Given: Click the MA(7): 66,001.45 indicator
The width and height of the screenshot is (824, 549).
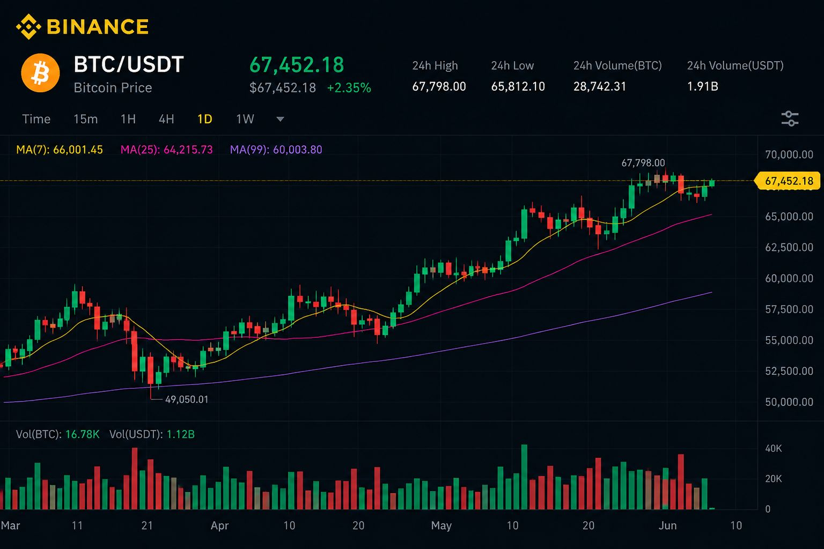Looking at the screenshot, I should coord(60,150).
